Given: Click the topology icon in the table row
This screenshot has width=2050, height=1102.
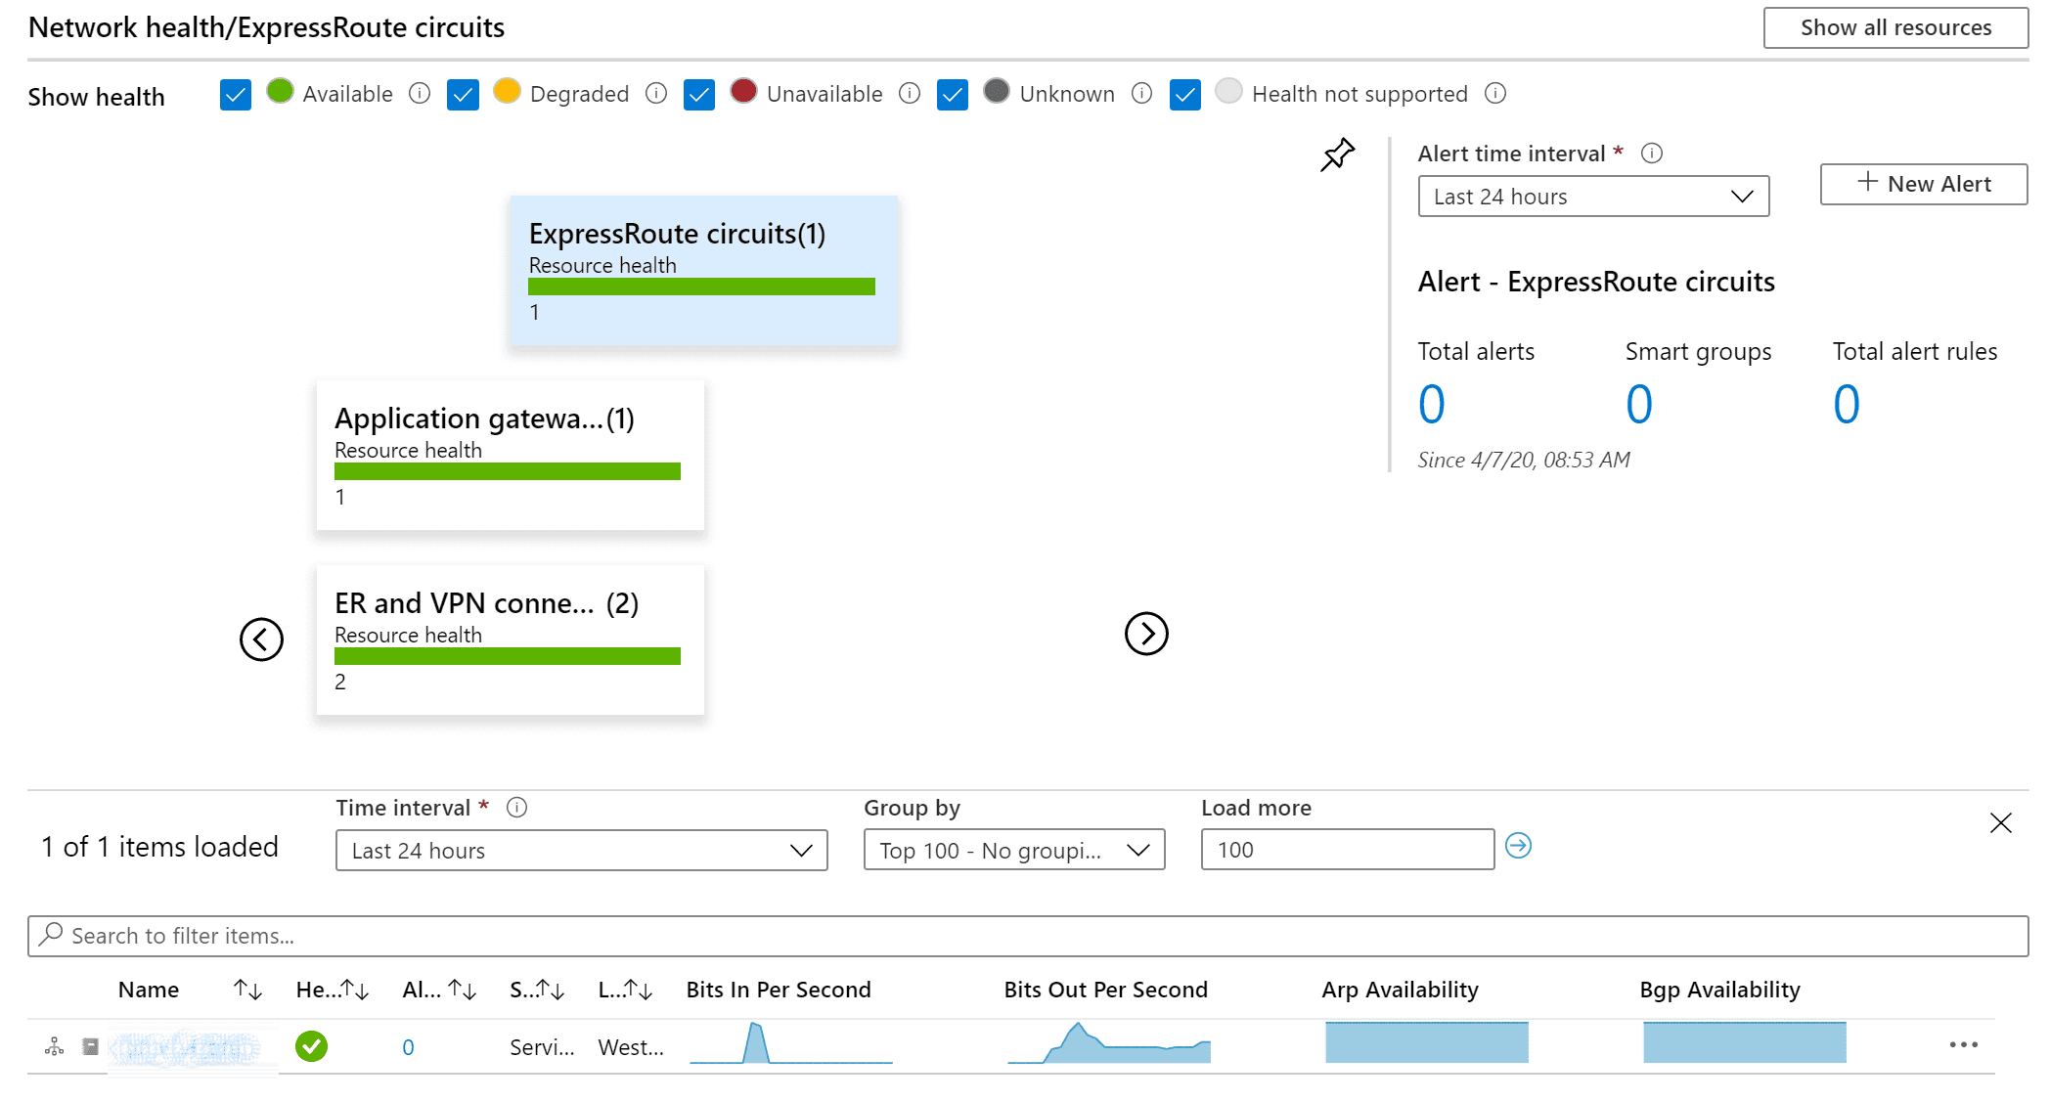Looking at the screenshot, I should coord(55,1047).
